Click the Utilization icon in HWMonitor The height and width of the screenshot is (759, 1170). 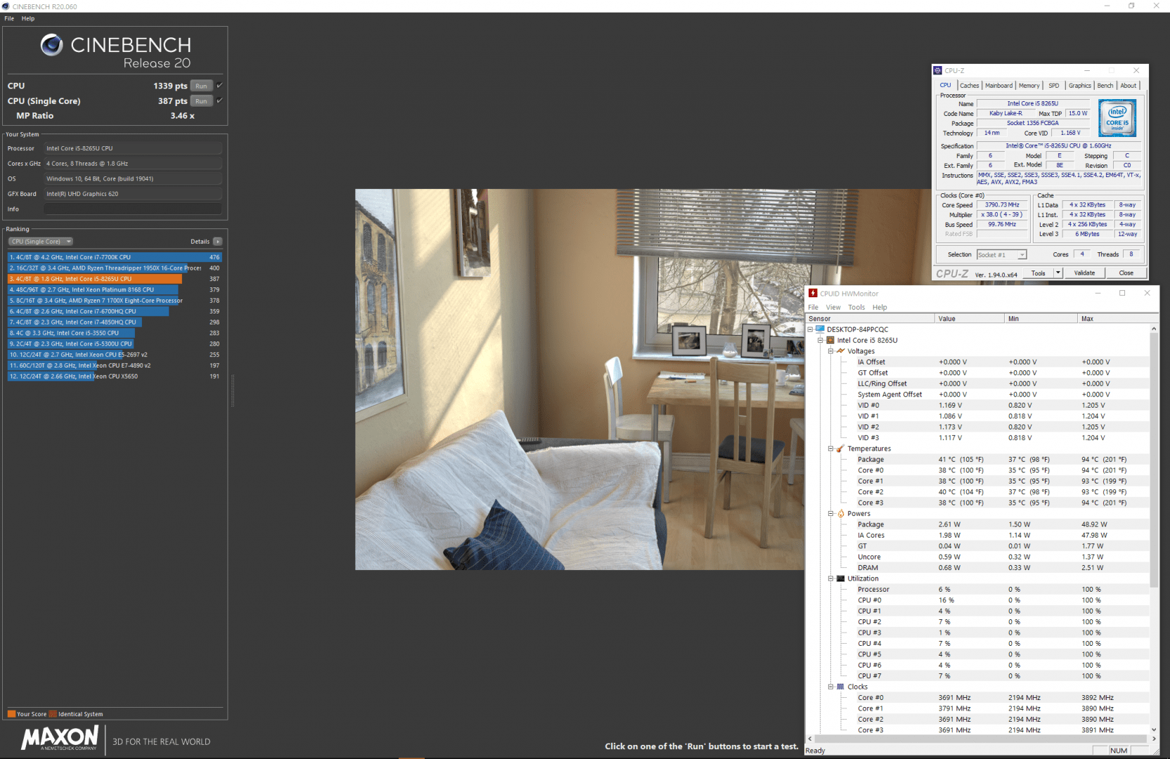pos(840,578)
